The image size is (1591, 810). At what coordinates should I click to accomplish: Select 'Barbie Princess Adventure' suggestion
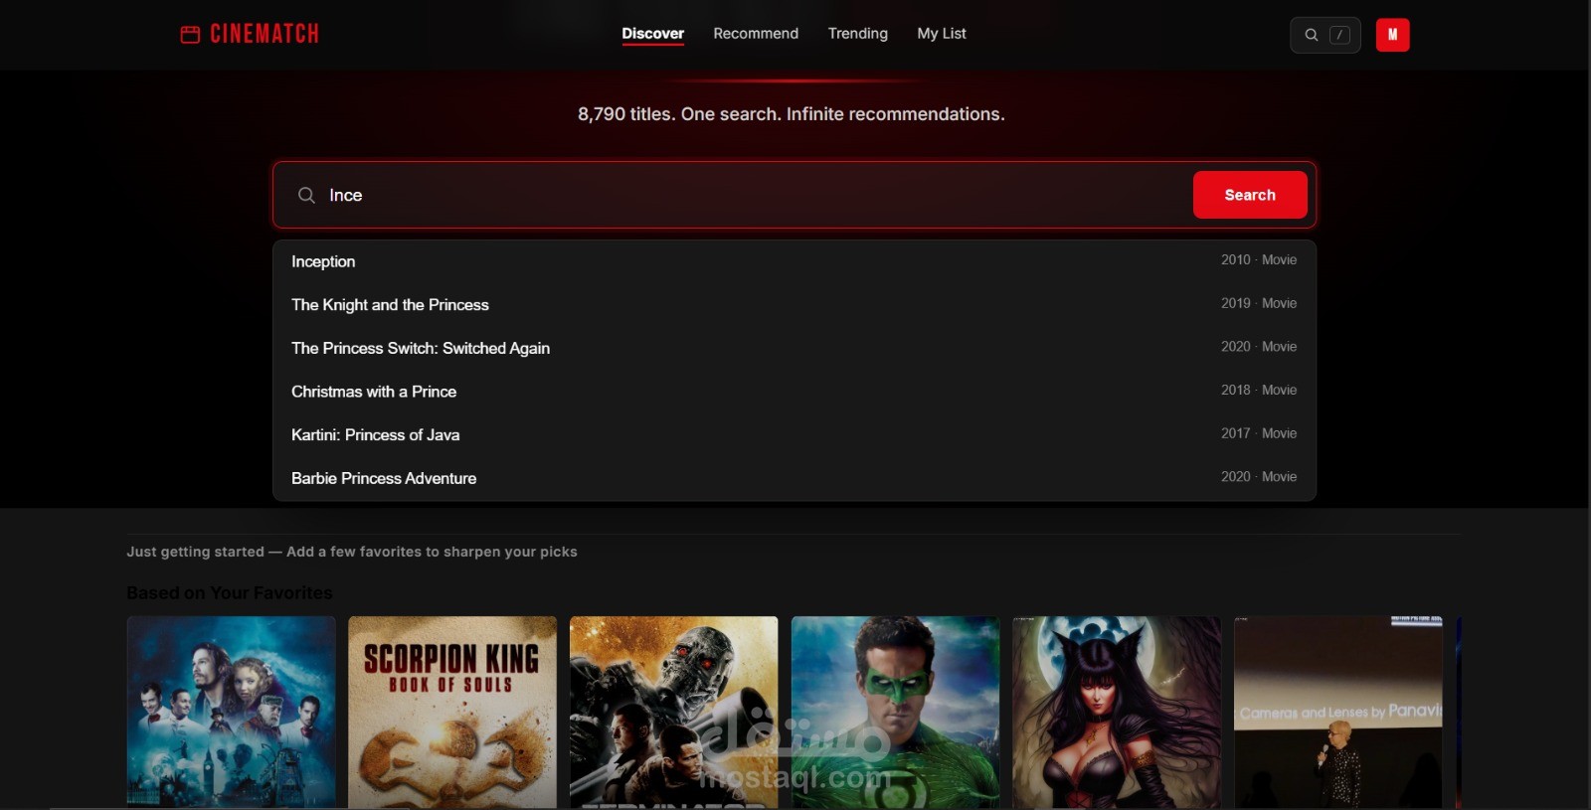(795, 478)
